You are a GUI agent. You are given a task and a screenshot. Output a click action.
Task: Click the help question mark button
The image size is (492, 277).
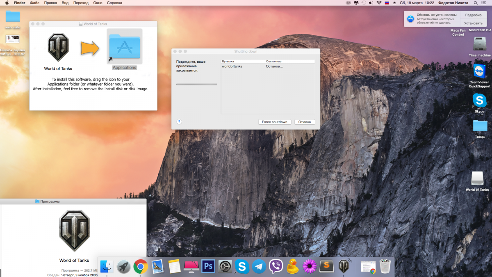click(179, 122)
